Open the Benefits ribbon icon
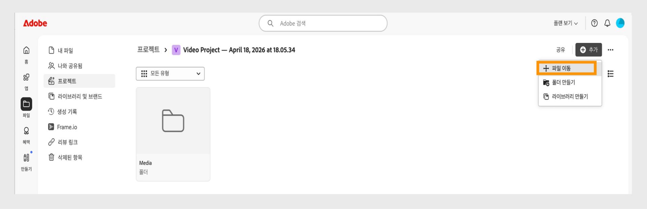 click(26, 131)
